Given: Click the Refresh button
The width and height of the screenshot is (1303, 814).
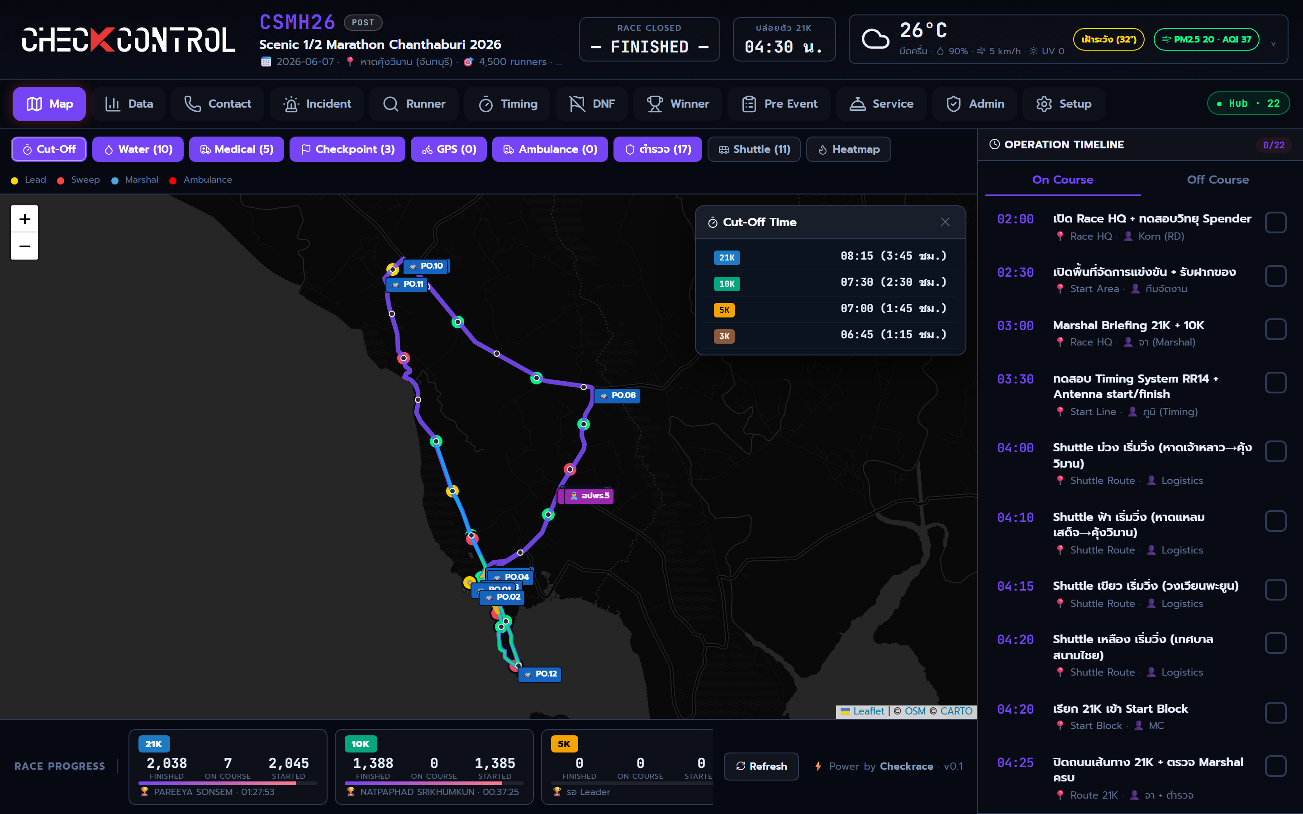Looking at the screenshot, I should 761,766.
